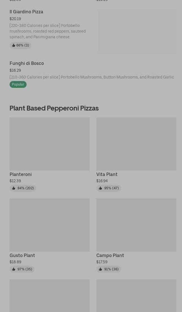The height and width of the screenshot is (312, 182).
Task: Open the Gusto Plant pizza image
Action: pyautogui.click(x=49, y=225)
